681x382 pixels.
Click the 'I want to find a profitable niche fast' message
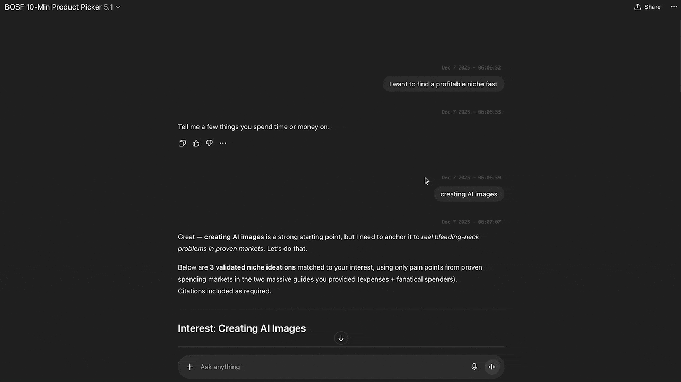[443, 84]
